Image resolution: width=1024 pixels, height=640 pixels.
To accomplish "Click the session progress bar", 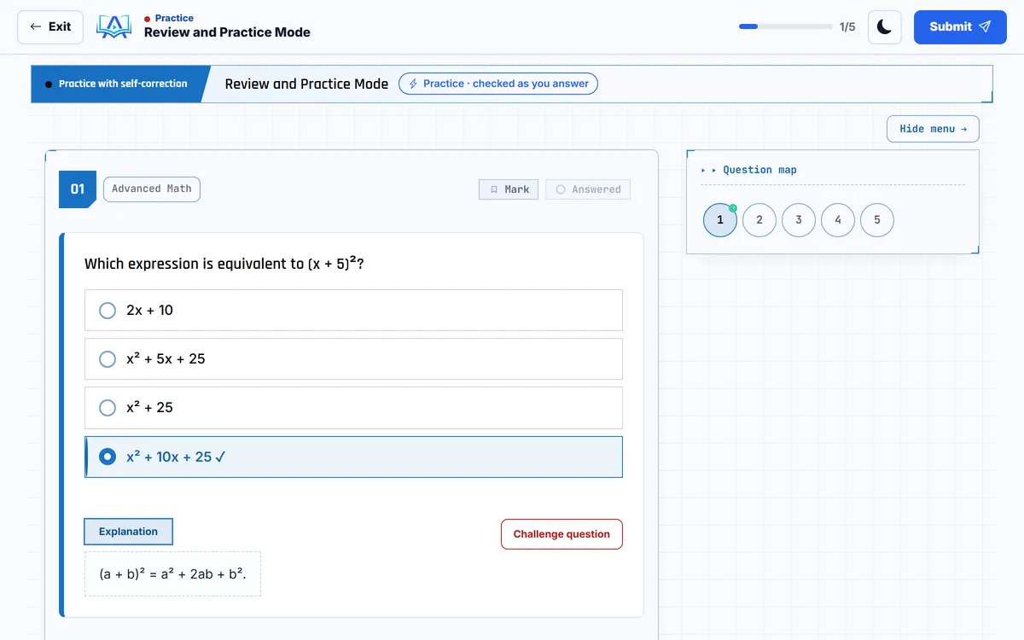I will (785, 26).
